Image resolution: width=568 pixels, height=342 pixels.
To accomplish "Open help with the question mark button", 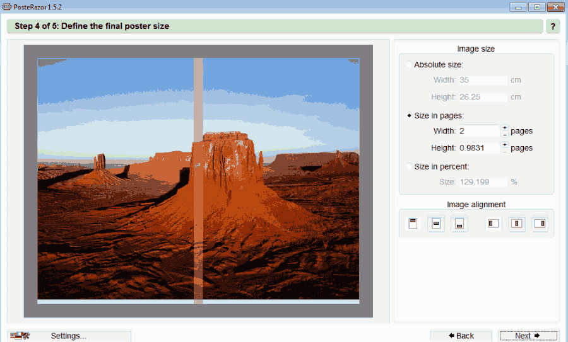I will tap(553, 26).
